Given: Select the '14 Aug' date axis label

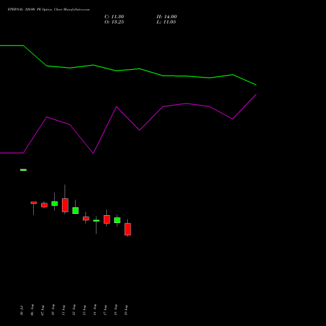Looking at the screenshot, I should click(95, 310).
